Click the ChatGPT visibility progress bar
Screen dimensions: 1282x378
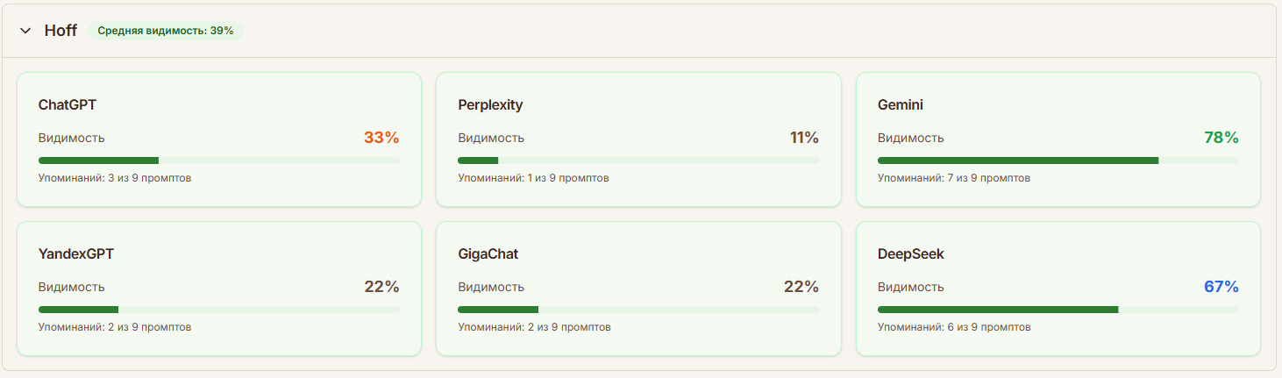click(x=219, y=160)
